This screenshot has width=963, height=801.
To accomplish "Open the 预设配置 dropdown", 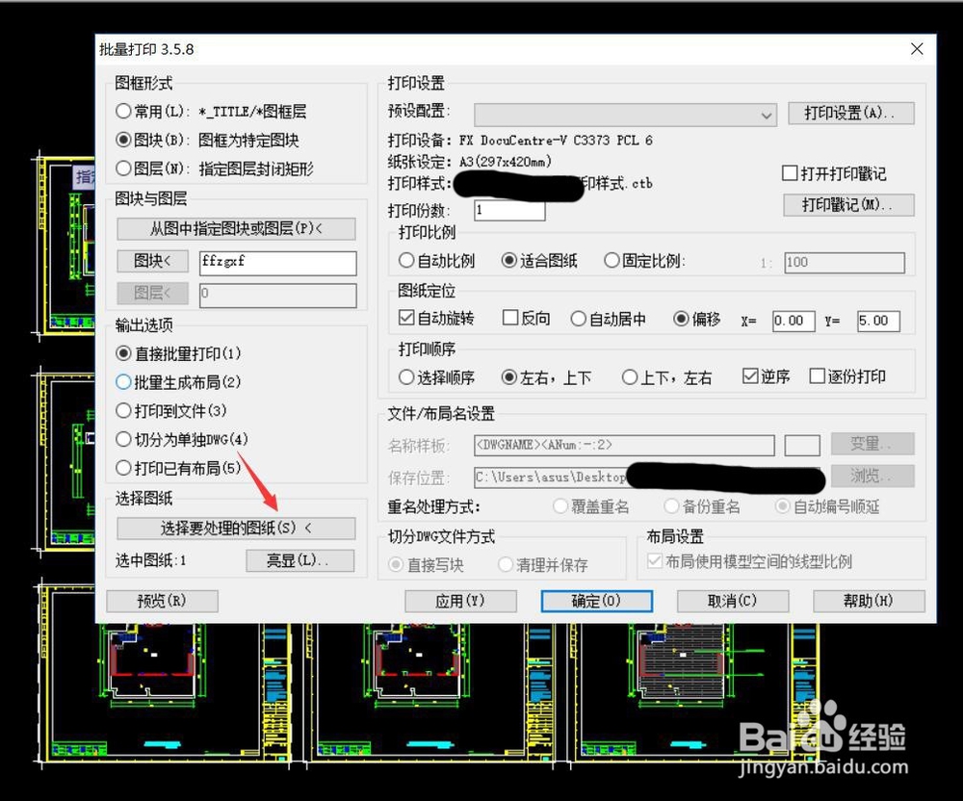I will point(625,115).
